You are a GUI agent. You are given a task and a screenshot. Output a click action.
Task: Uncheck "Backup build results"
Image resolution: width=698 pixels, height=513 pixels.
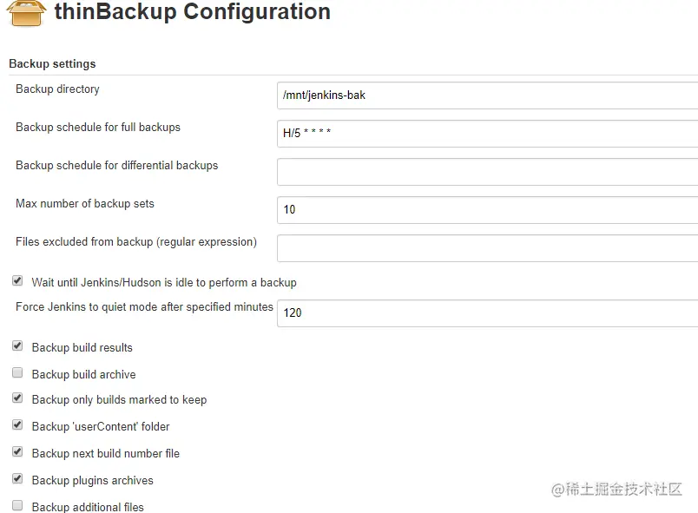16,345
